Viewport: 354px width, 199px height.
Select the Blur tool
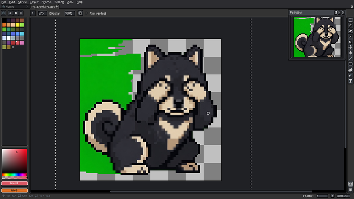point(350,75)
